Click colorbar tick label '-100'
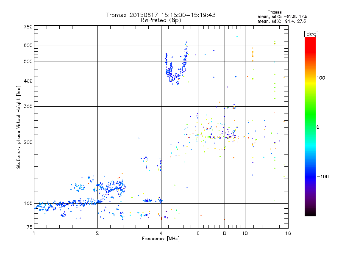The width and height of the screenshot is (339, 254). [x=322, y=177]
